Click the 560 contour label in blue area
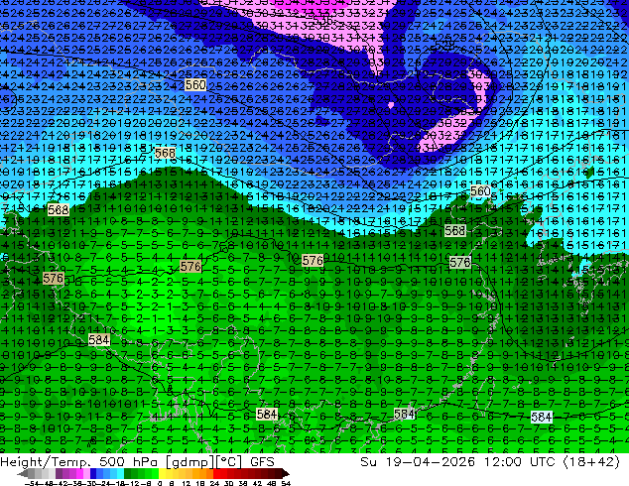This screenshot has height=486, width=629. click(195, 85)
